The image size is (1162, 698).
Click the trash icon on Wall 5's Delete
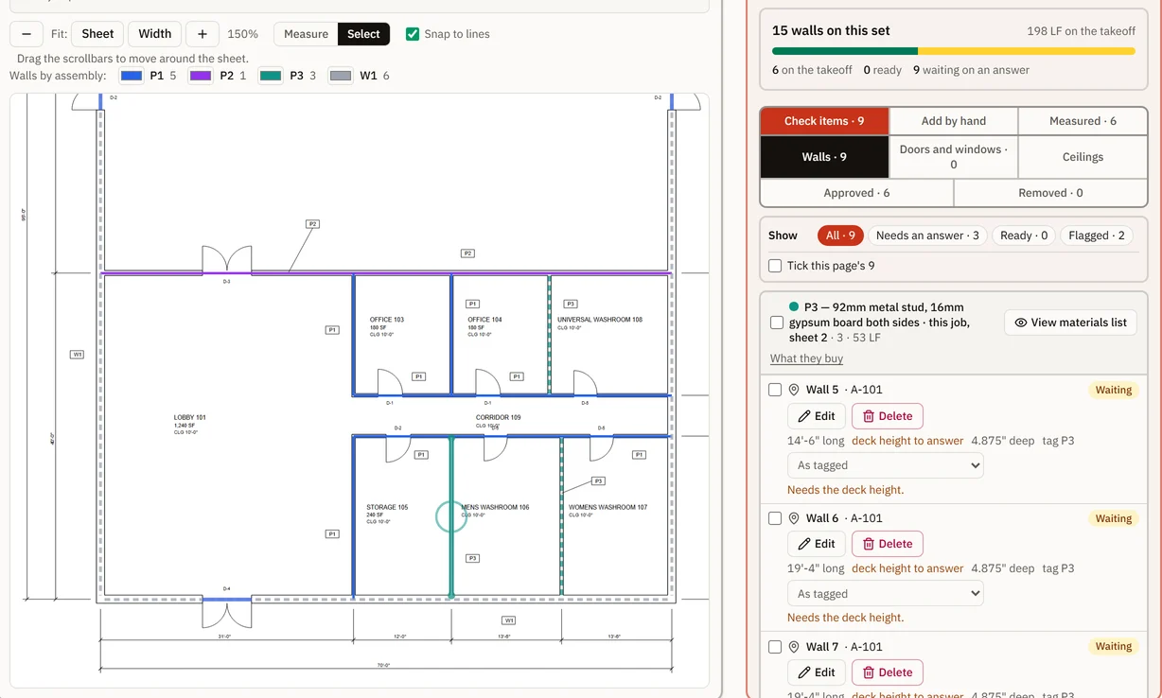click(869, 416)
